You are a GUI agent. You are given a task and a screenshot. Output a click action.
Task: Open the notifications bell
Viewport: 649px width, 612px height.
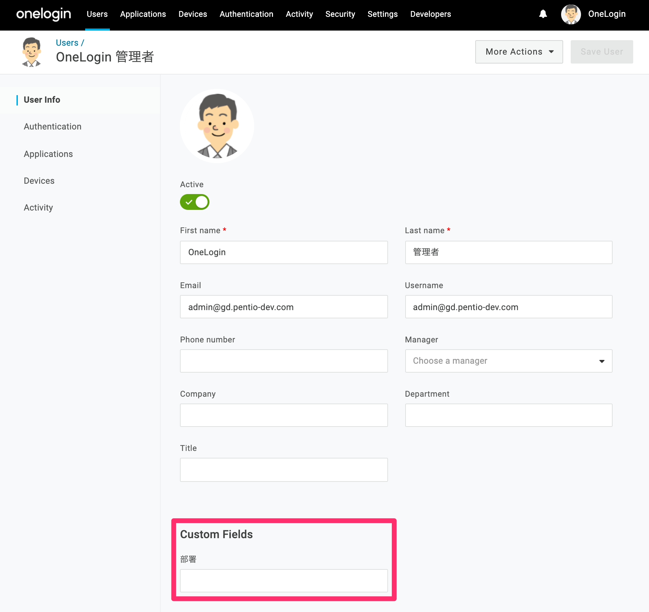tap(543, 14)
